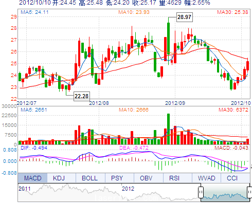Click the right range slider handle
252x203 pixels.
[x=249, y=192]
